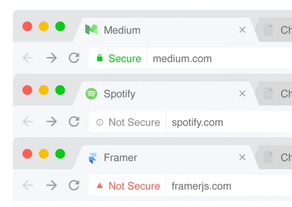This screenshot has height=207, width=292.
Task: Close the Medium tab
Action: (242, 30)
